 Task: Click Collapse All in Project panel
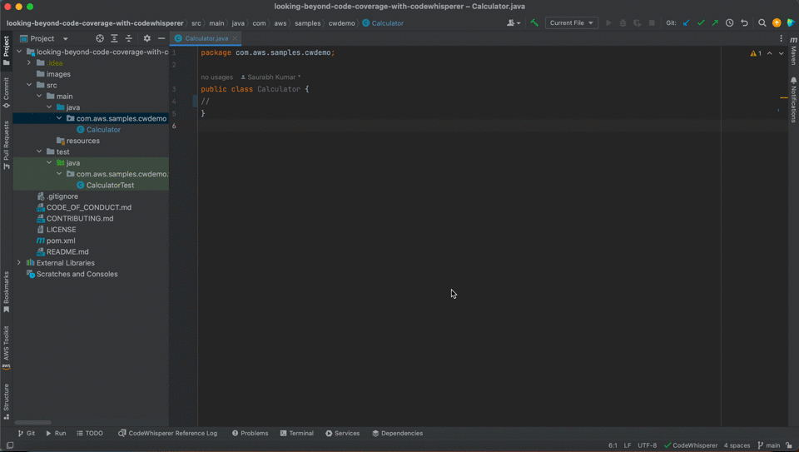[x=129, y=38]
